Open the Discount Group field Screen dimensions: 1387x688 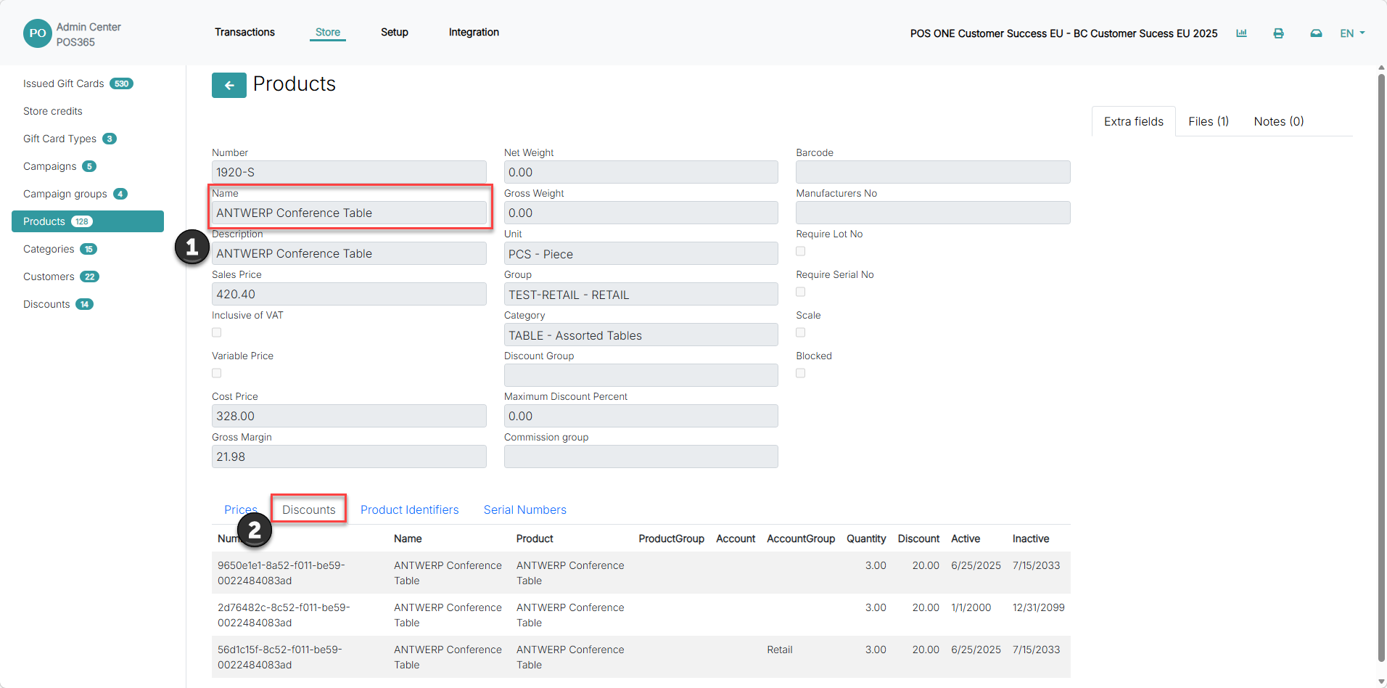tap(641, 375)
